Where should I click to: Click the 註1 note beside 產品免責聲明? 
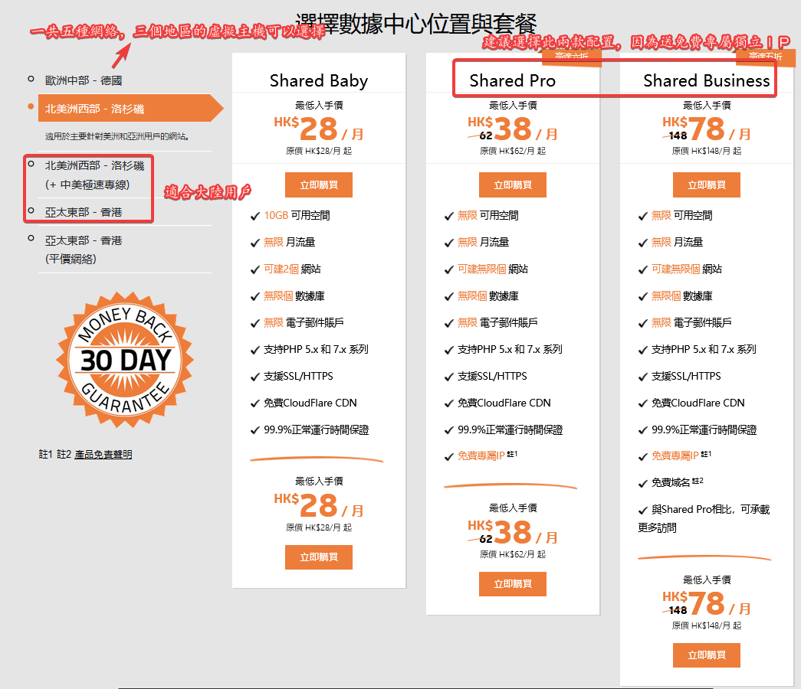pyautogui.click(x=45, y=454)
